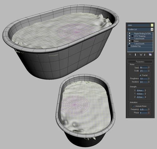157x149 pixels.
Task: Click the Phase spinner arrows
Action: pos(149,113)
